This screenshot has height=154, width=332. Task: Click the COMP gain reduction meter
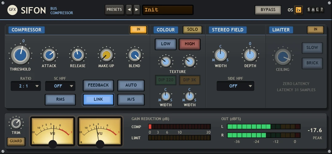pos(179,127)
